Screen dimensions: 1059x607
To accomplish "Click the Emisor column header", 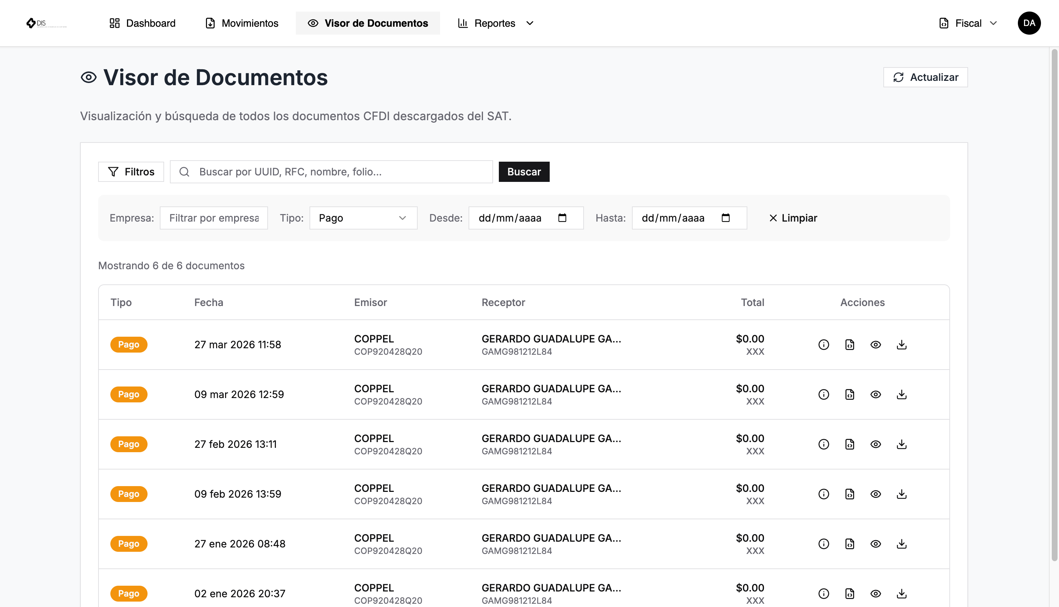I will click(x=370, y=302).
